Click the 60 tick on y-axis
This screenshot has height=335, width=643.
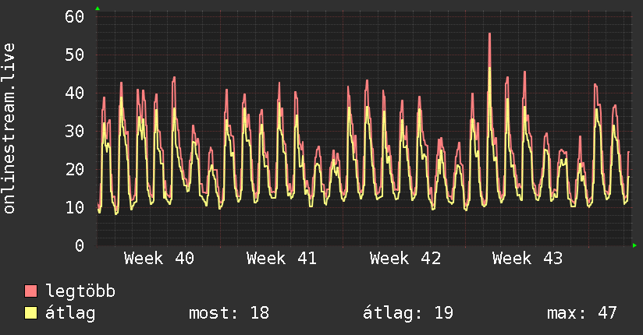74,17
